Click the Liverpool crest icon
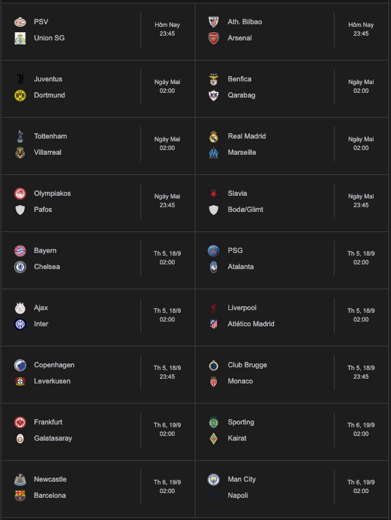The height and width of the screenshot is (520, 391). pyautogui.click(x=214, y=308)
